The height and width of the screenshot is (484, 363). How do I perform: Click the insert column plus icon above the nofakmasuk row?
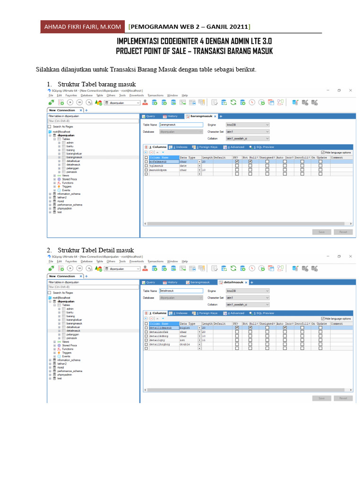(x=146, y=152)
